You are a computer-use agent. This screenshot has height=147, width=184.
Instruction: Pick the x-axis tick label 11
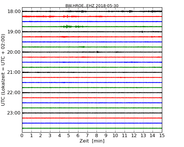125,136
